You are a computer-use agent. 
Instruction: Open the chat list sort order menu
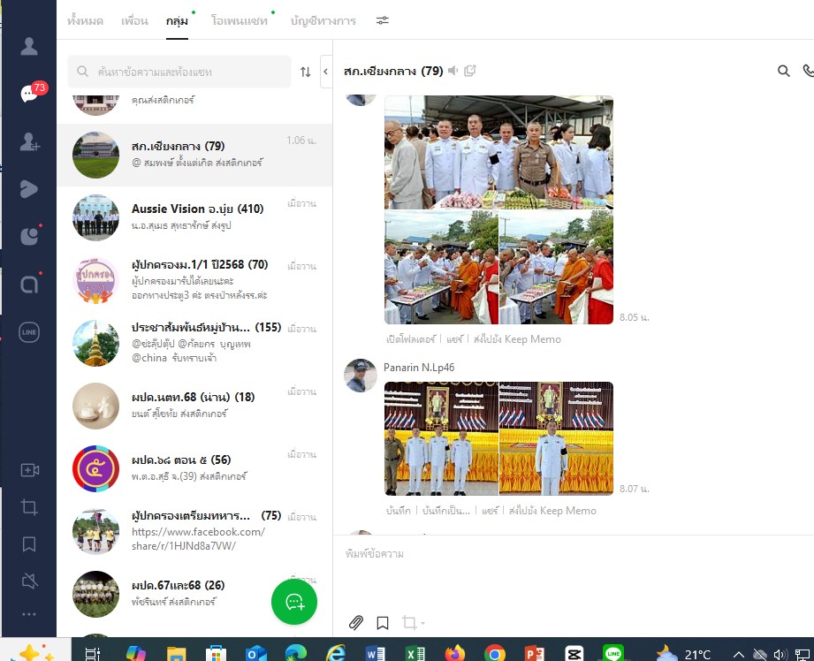(306, 72)
